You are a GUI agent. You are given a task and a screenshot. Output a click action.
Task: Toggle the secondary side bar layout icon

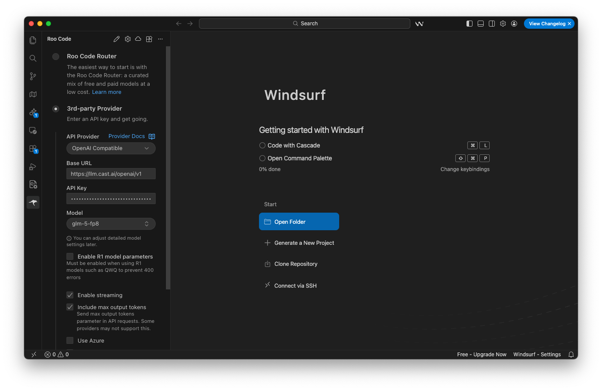point(492,24)
